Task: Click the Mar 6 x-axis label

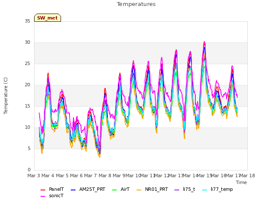Action: point(76,176)
